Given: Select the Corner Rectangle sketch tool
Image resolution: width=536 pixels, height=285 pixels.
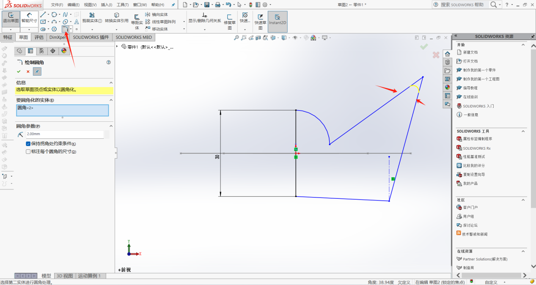Looking at the screenshot, I should [43, 22].
